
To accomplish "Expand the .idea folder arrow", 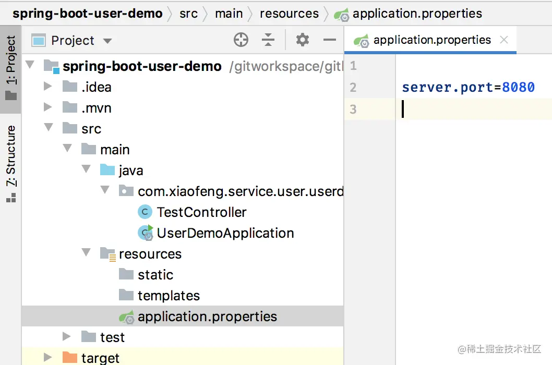I will coord(48,87).
